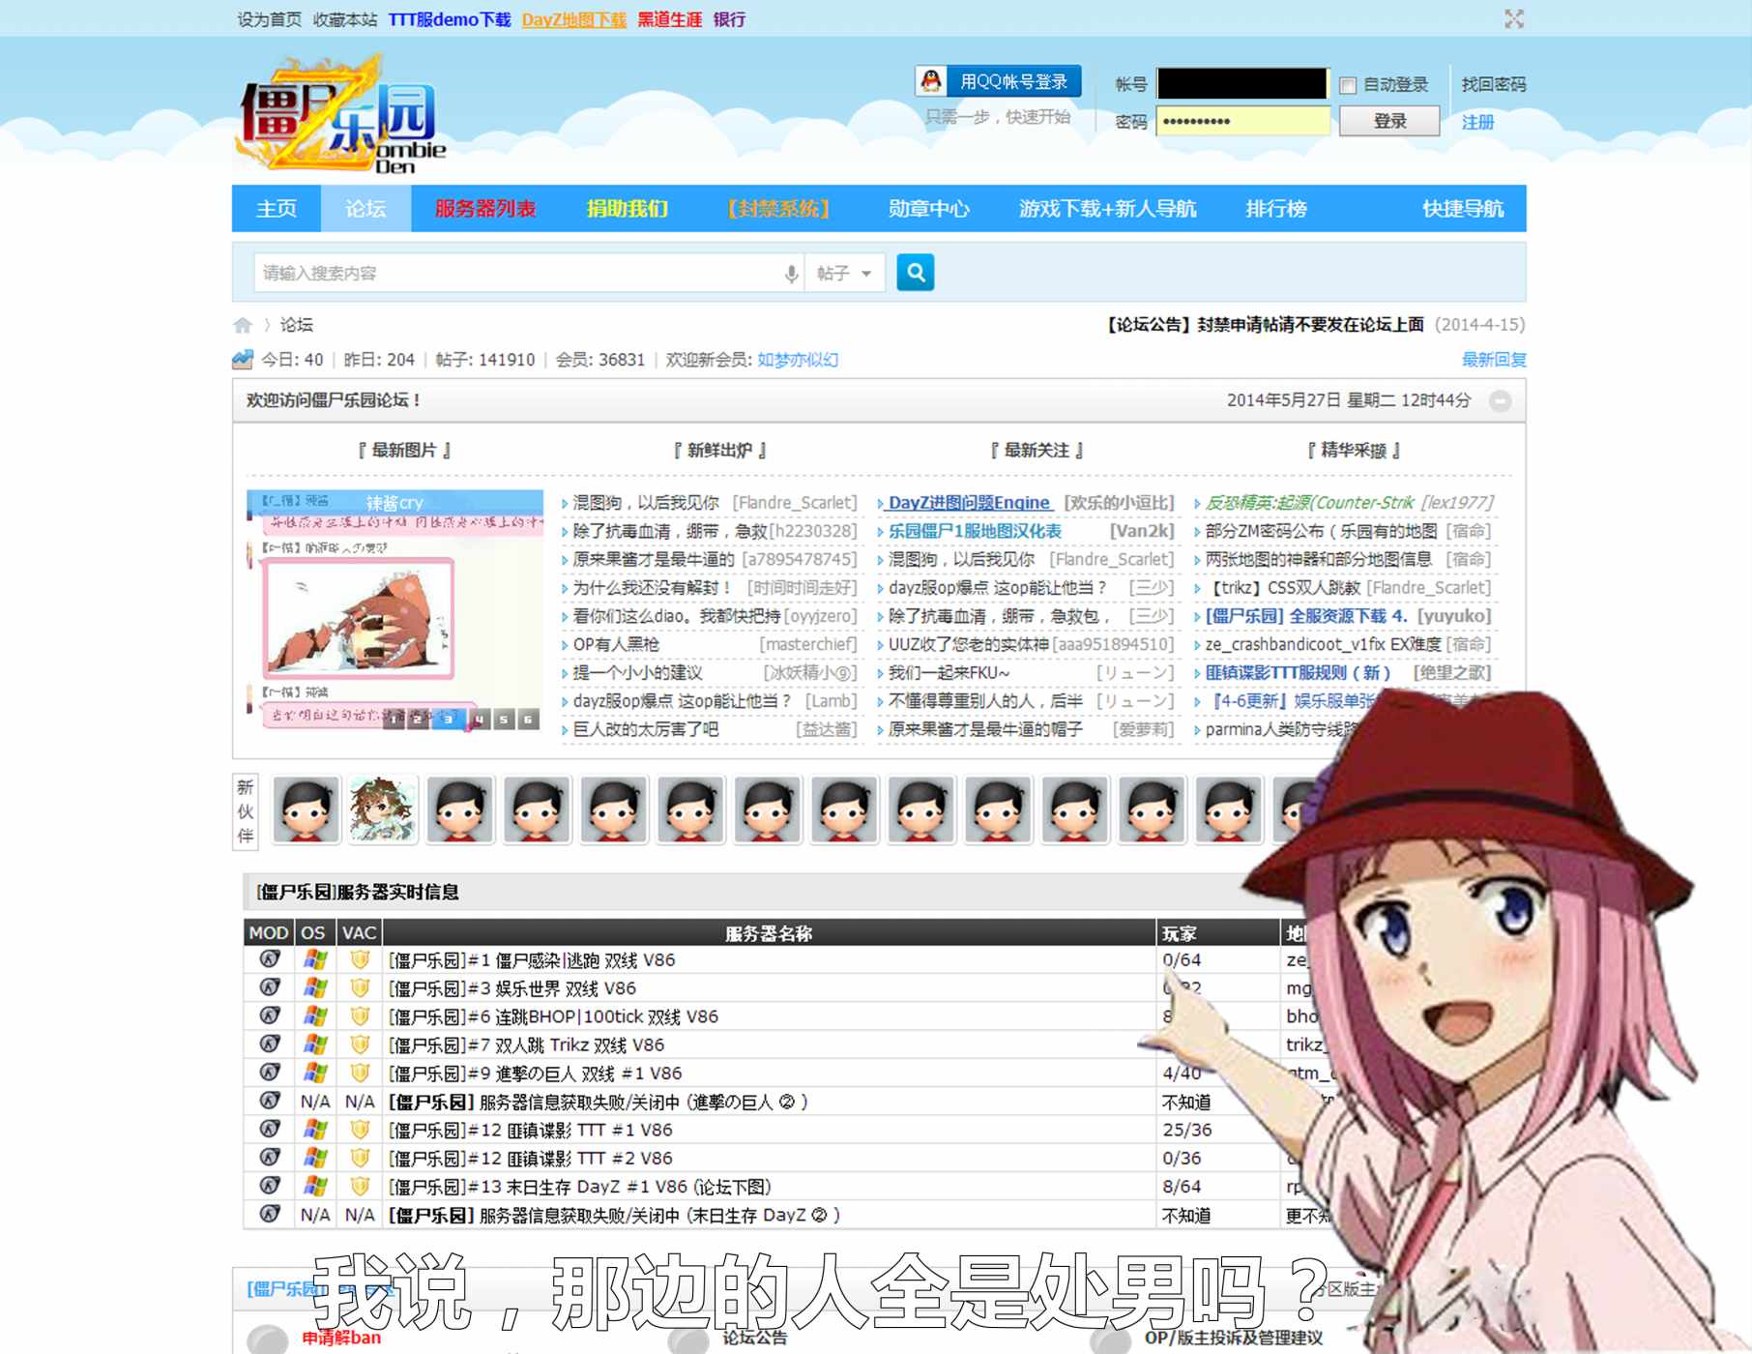Image resolution: width=1752 pixels, height=1354 pixels.
Task: Go to 主页 in the navigation bar
Action: (x=277, y=209)
